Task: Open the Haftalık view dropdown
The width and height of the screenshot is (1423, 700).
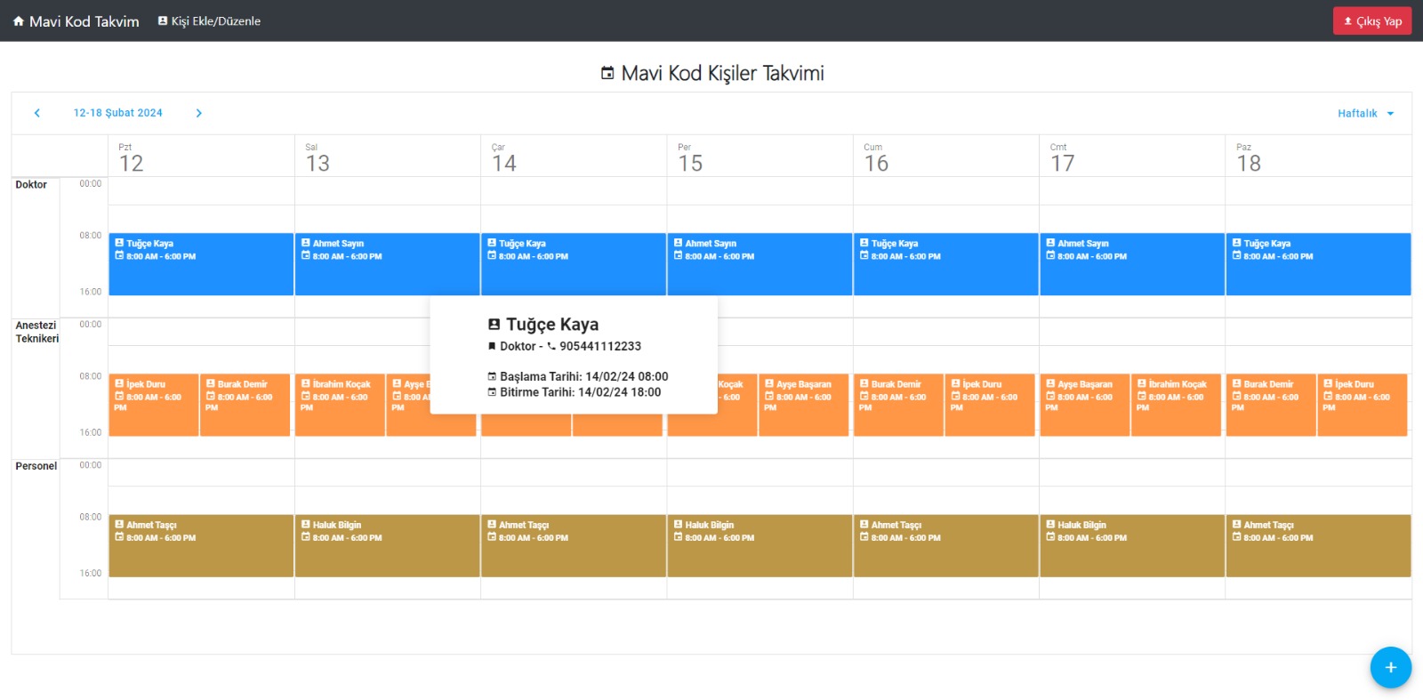Action: click(x=1357, y=113)
